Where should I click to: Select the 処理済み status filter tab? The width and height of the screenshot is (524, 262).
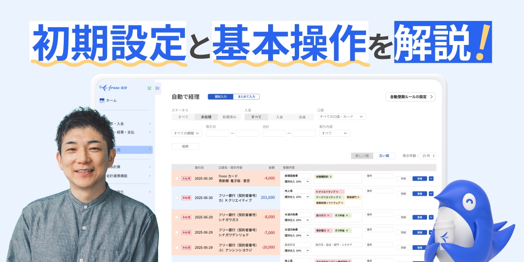click(x=229, y=117)
